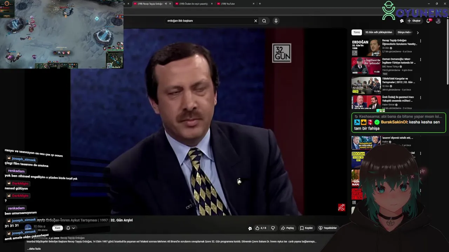Open the İngiltere'de bir şehzade thumbnail
The height and width of the screenshot is (252, 449).
[x=366, y=66]
